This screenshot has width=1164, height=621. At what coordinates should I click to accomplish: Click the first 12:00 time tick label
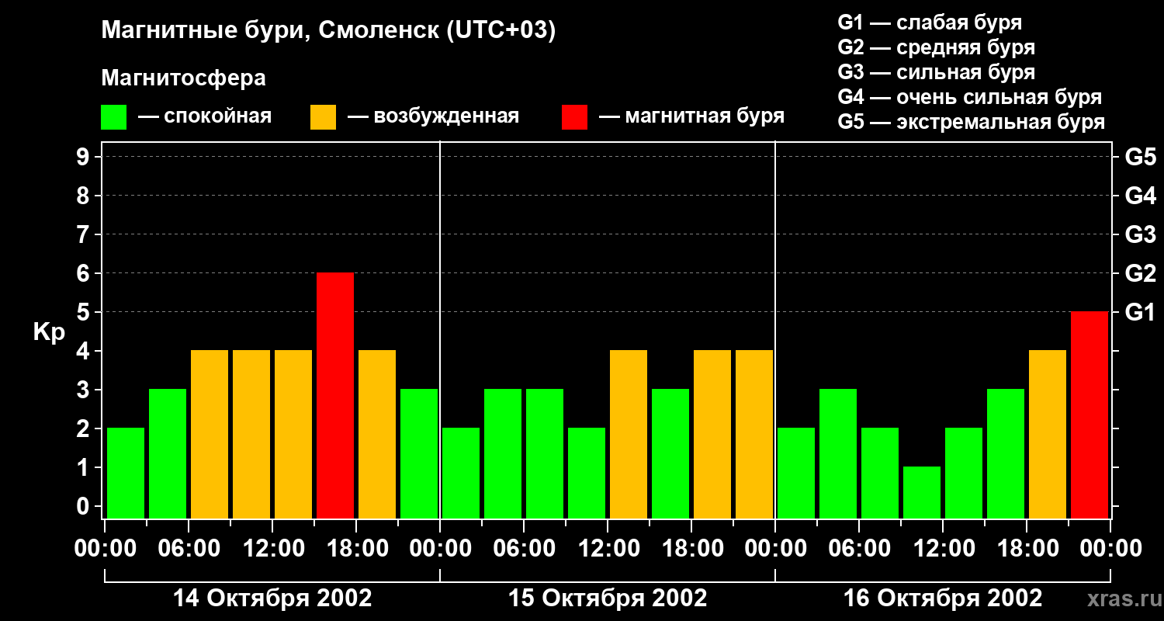[272, 548]
